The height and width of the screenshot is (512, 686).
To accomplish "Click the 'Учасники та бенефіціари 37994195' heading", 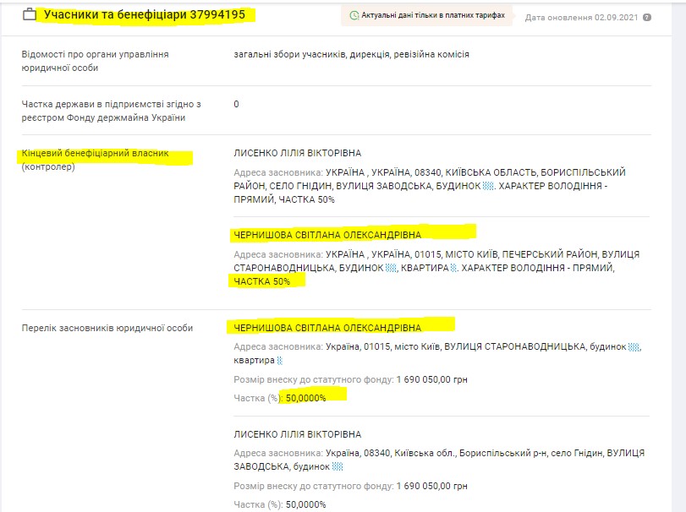I will pyautogui.click(x=145, y=14).
